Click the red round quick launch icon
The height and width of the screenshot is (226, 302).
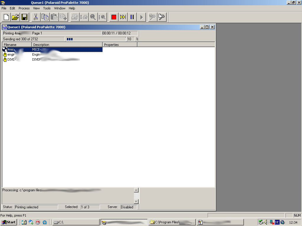[x=38, y=222]
